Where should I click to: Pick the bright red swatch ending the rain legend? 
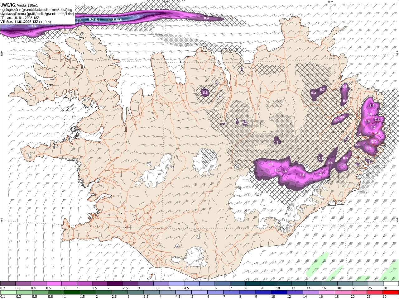point(391,292)
